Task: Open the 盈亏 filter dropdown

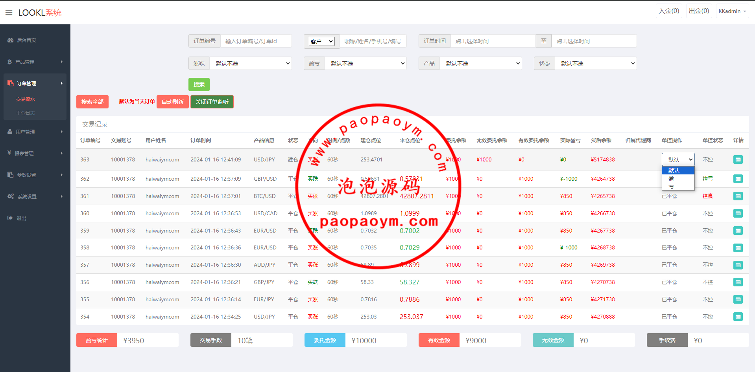Action: tap(366, 63)
